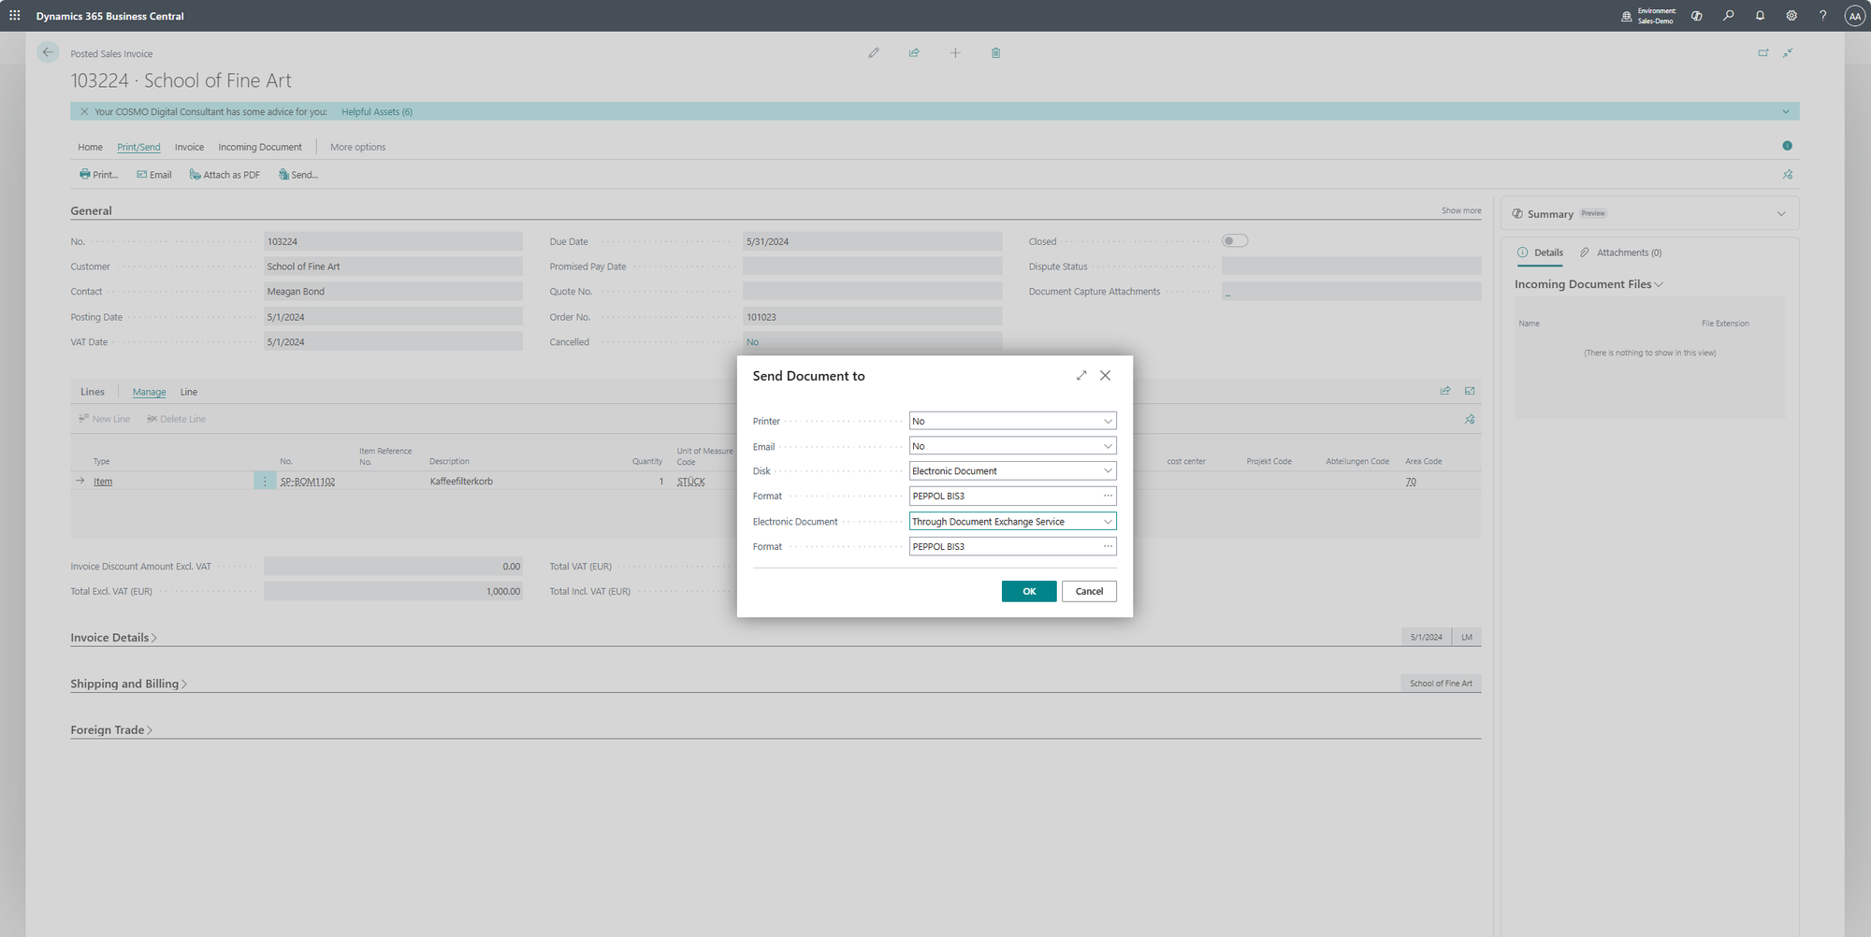Click the delete trash icon
This screenshot has height=937, width=1871.
(995, 53)
